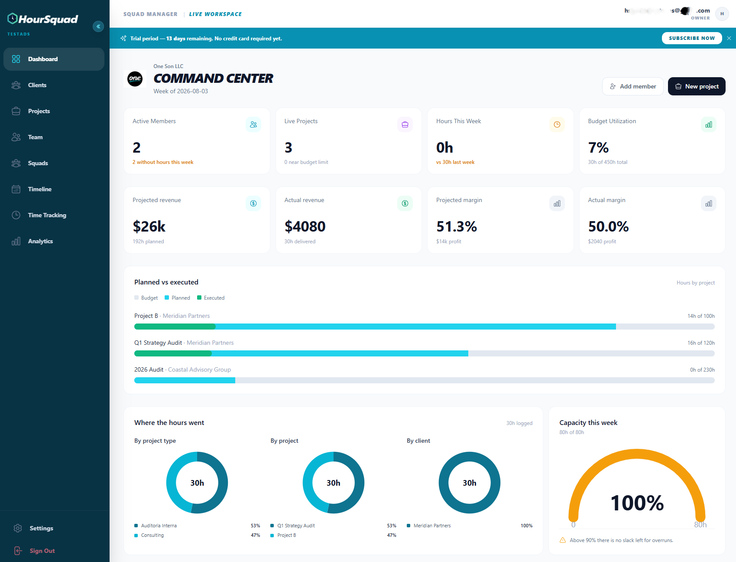Click the Projects briefcase icon in sidebar
Screen dimensions: 736x562
point(16,111)
